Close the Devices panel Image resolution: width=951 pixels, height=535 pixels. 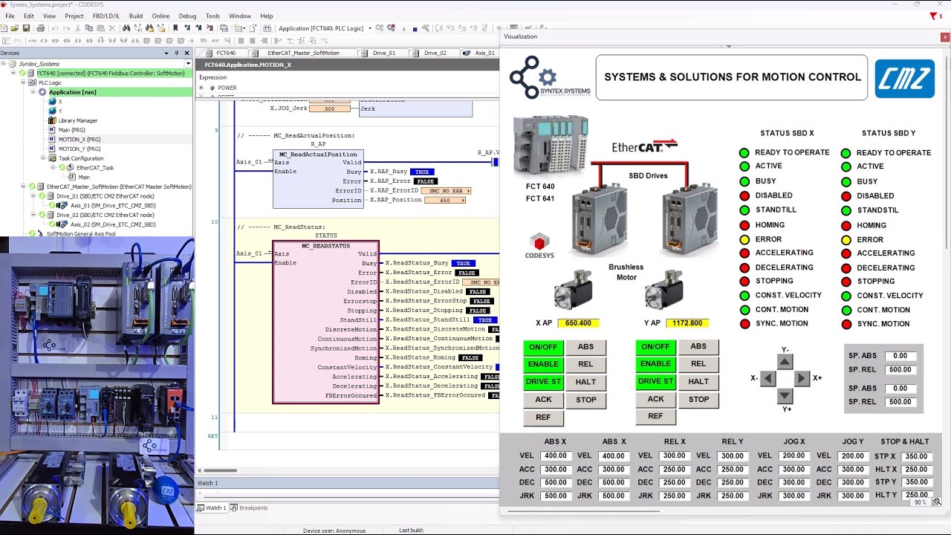[187, 53]
